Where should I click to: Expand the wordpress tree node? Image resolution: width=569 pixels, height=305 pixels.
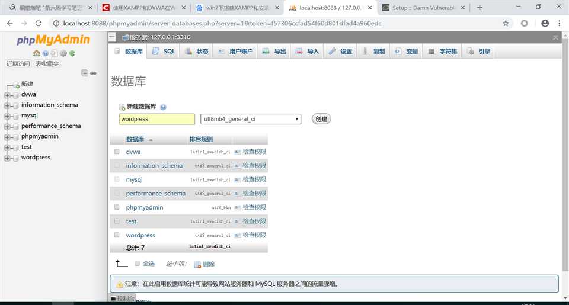pyautogui.click(x=7, y=159)
